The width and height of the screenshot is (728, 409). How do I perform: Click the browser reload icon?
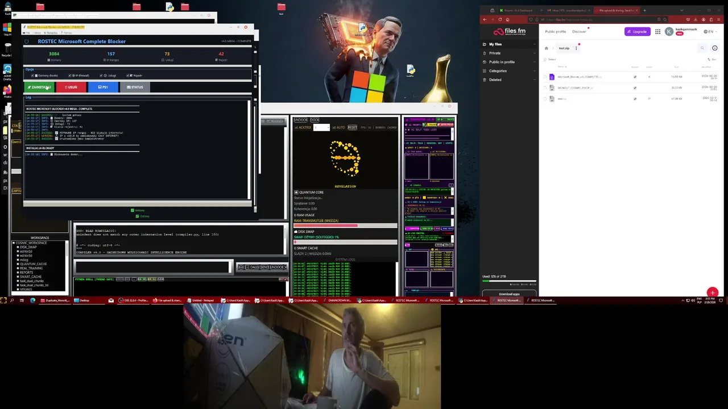pos(501,19)
